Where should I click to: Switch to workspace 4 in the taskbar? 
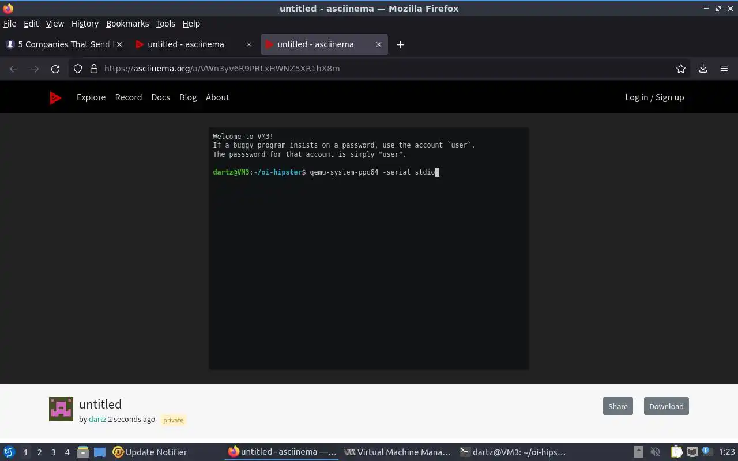click(67, 452)
